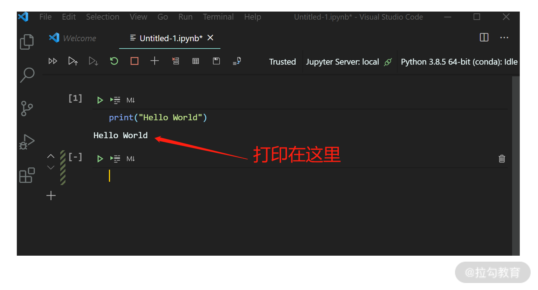Open the More Actions ellipsis menu

click(504, 37)
